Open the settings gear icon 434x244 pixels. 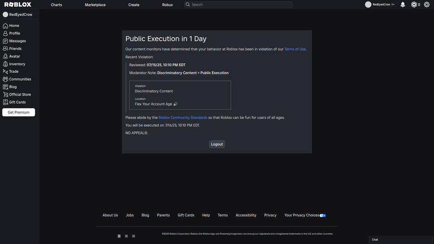(427, 4)
